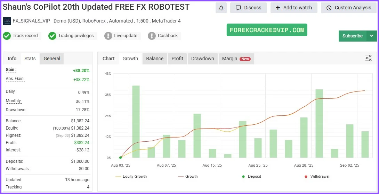
Task: Click the Live update warning icon
Action: pyautogui.click(x=108, y=36)
